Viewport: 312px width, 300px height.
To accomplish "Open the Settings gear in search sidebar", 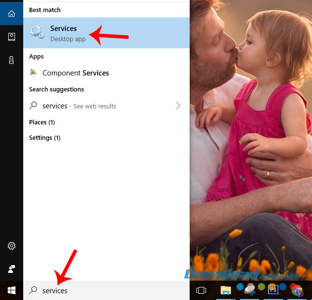I will click(12, 246).
